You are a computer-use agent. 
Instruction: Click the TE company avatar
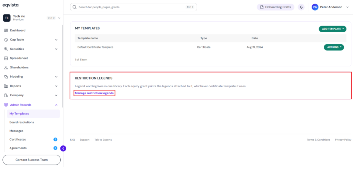[7, 18]
